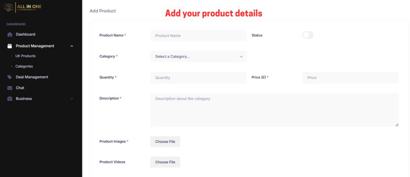Click the Business briefcase icon
Screen dimensions: 410x177
[x=10, y=99]
